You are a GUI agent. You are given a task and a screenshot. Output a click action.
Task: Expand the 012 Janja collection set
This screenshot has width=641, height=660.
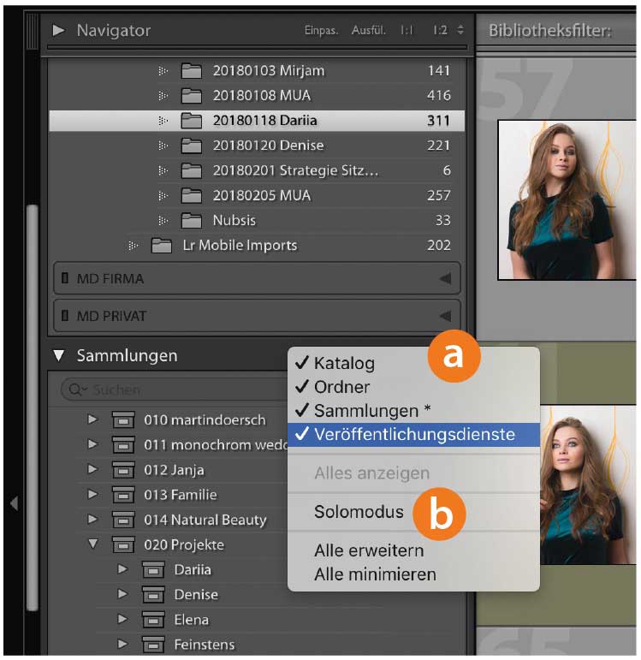pyautogui.click(x=92, y=469)
